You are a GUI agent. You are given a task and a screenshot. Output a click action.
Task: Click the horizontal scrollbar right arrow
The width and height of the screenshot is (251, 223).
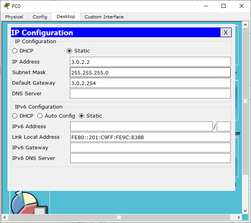239,217
